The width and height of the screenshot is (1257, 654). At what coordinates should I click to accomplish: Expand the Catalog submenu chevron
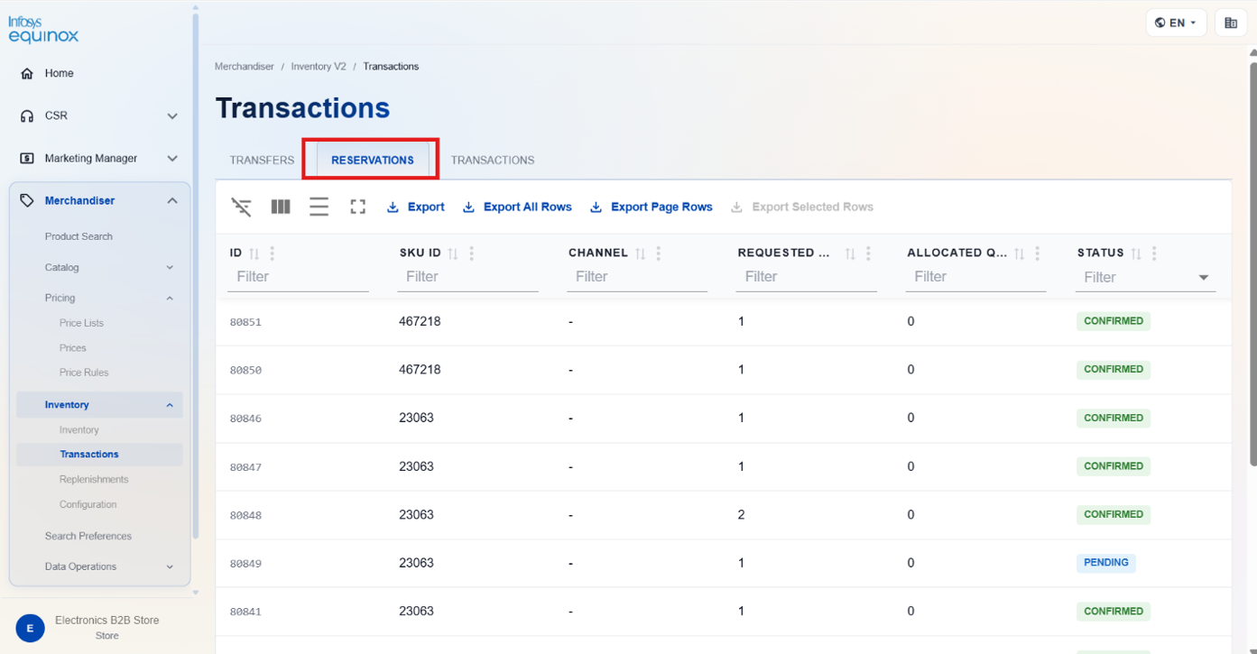click(170, 268)
